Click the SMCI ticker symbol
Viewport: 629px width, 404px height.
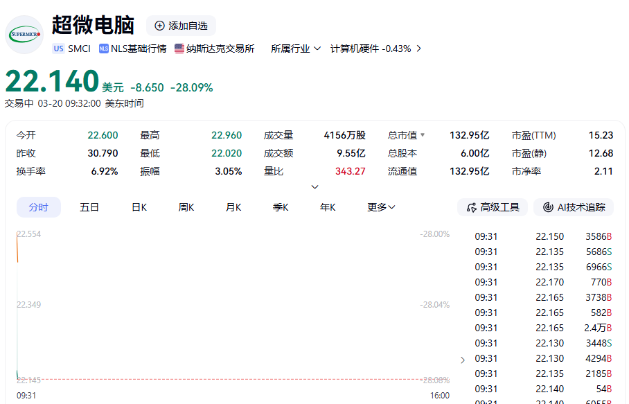tap(79, 49)
